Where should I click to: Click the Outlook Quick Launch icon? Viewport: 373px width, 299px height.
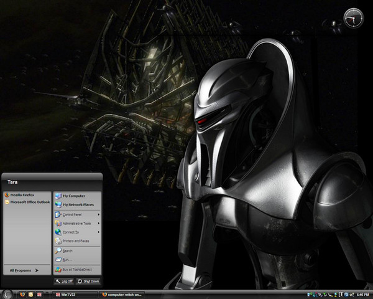[30, 293]
